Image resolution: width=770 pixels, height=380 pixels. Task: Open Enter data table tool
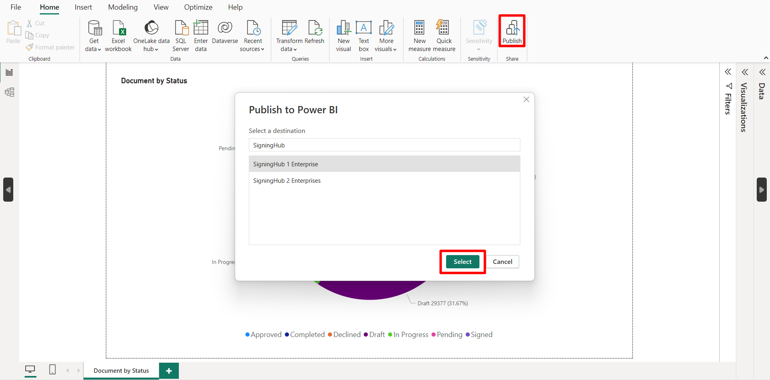click(201, 36)
